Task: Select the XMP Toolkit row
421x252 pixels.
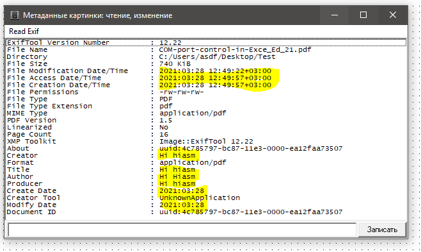Action: pos(206,141)
